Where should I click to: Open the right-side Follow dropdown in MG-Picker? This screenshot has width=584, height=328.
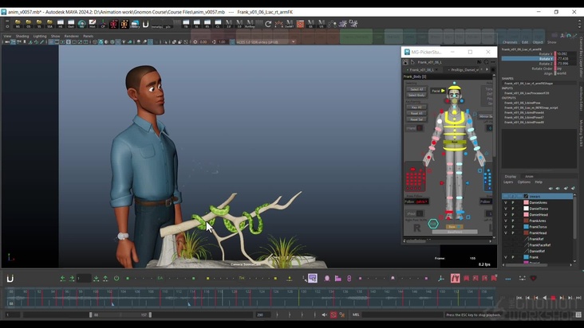tap(487, 201)
